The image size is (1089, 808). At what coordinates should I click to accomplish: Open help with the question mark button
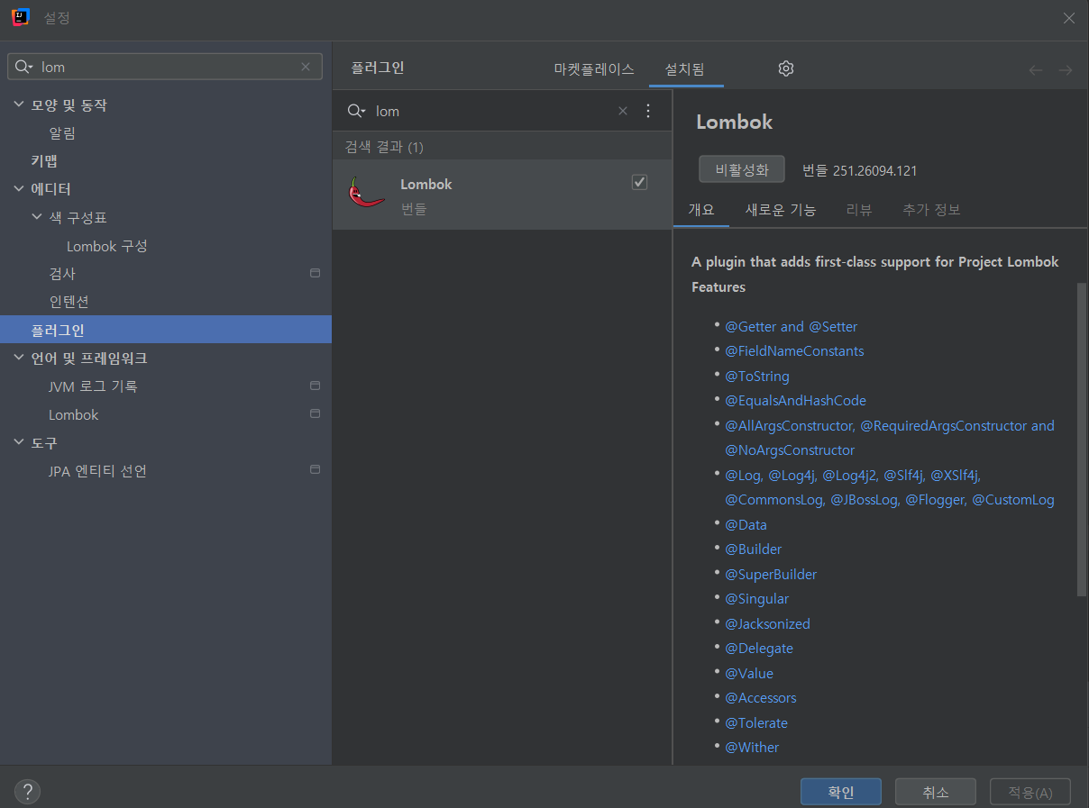pos(27,792)
